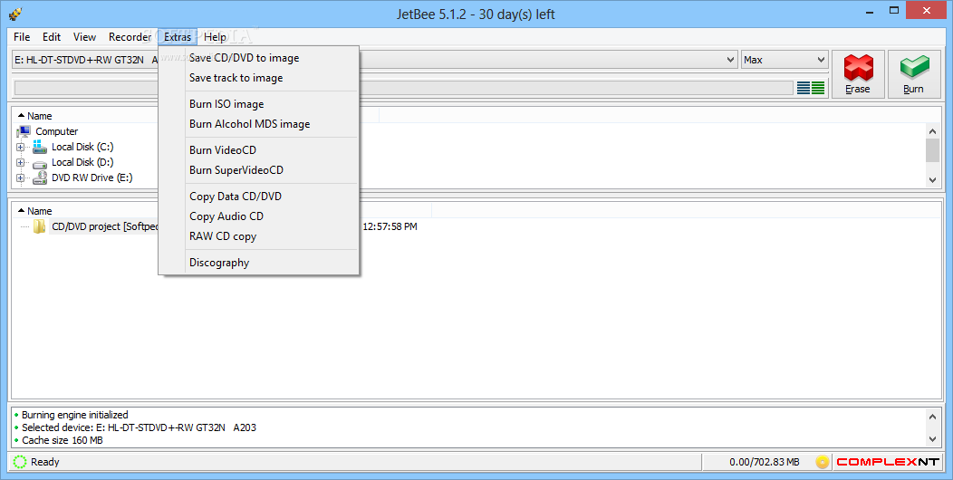
Task: Click the blue list view icon
Action: click(x=803, y=88)
